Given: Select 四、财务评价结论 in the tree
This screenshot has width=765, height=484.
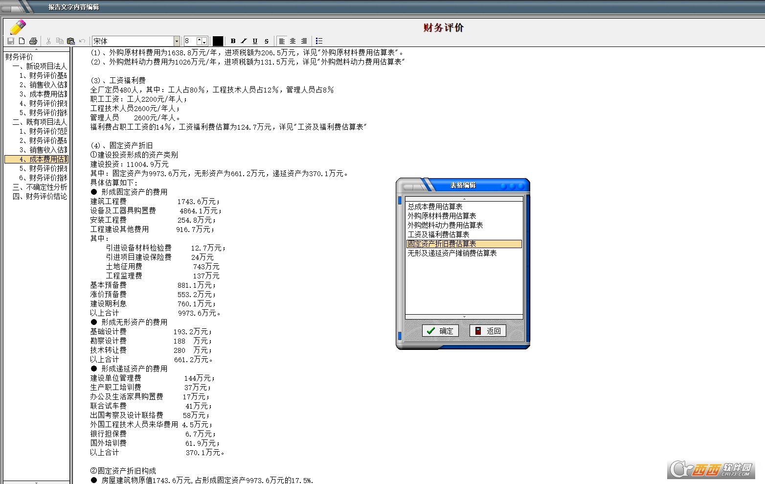Looking at the screenshot, I should click(40, 196).
